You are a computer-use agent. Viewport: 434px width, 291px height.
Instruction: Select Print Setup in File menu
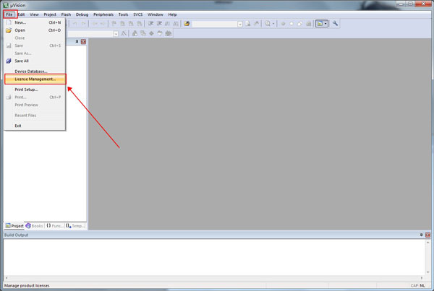point(26,90)
